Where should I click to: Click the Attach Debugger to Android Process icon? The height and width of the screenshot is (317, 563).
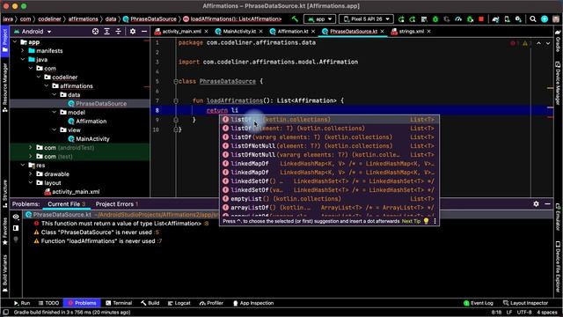coord(470,19)
